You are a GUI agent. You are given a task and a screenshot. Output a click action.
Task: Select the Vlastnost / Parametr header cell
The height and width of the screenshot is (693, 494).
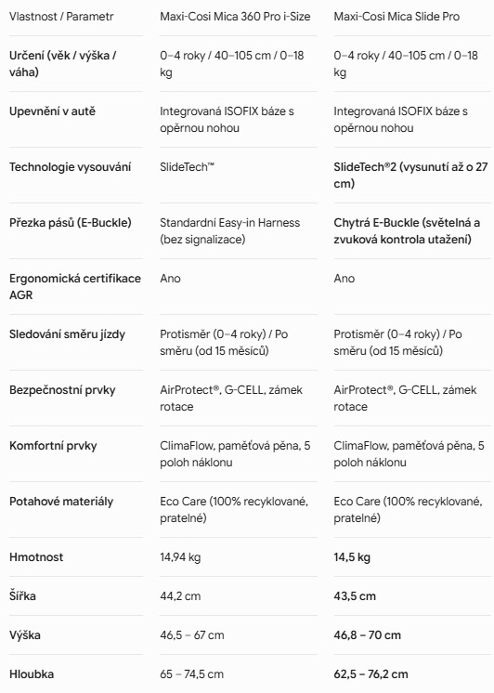(61, 17)
